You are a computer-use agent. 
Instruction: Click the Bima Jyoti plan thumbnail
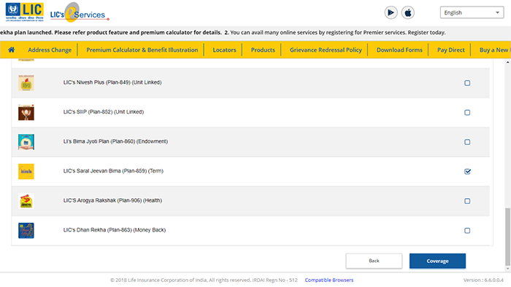26,142
